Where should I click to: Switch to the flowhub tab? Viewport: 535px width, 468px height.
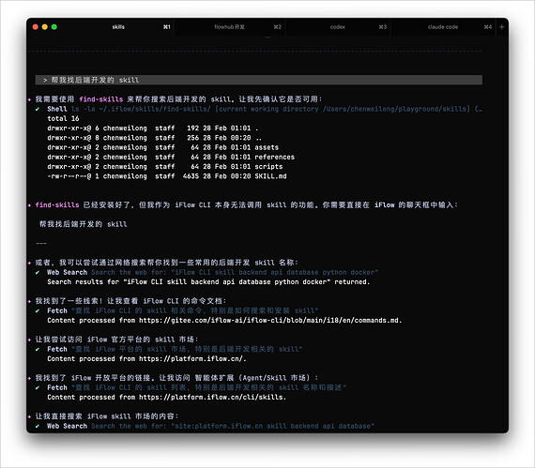[x=230, y=27]
